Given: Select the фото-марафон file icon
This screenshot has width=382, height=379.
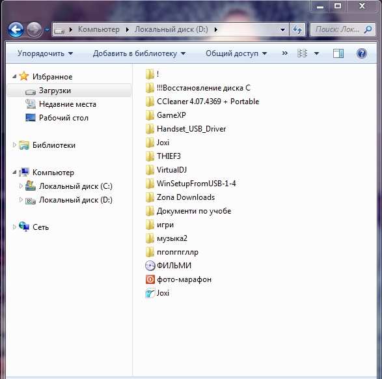Looking at the screenshot, I should 150,279.
